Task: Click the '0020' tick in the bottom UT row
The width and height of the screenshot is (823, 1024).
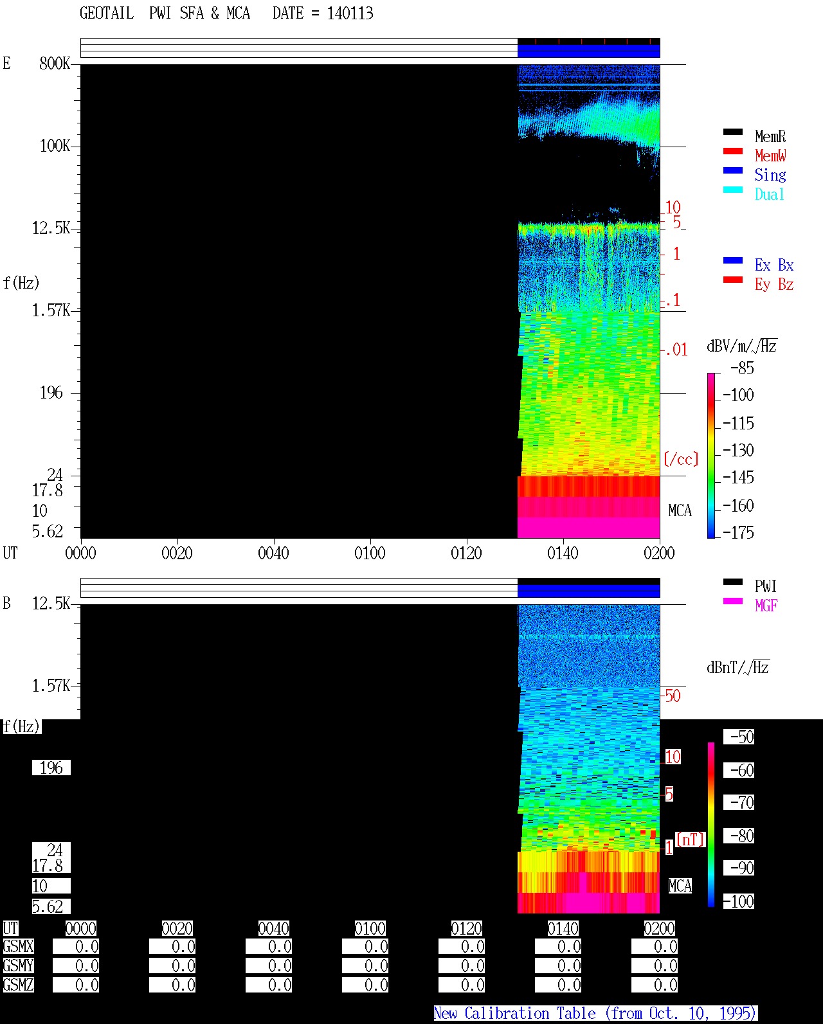Action: coord(177,929)
